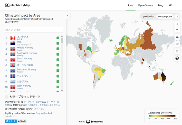Switch to dark mode icon

click(177, 58)
